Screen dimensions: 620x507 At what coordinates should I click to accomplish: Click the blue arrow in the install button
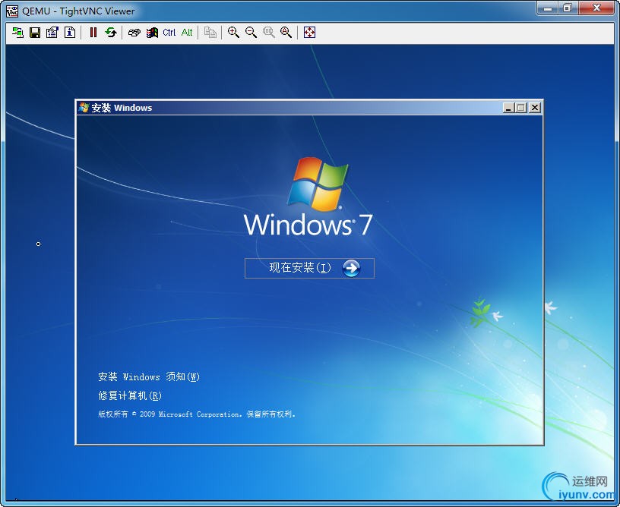(351, 268)
